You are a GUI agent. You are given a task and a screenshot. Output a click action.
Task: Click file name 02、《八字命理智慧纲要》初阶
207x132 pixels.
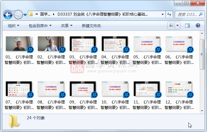pos(51,60)
